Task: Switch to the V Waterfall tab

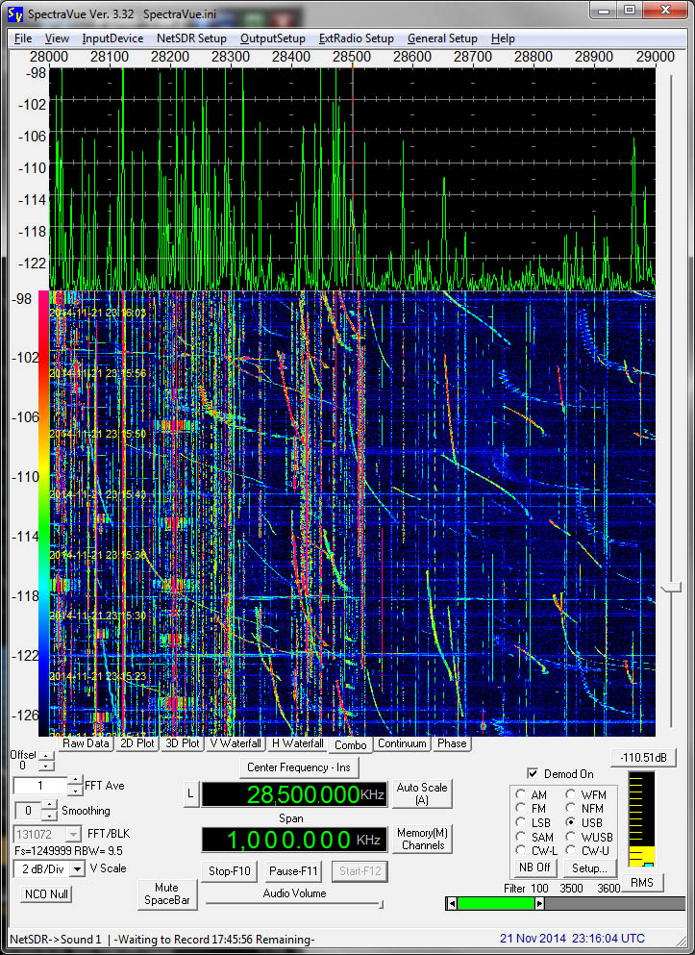Action: pos(235,743)
